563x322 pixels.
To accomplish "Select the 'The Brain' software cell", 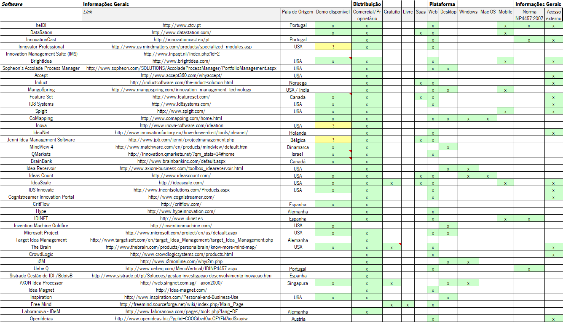I will (x=41, y=247).
